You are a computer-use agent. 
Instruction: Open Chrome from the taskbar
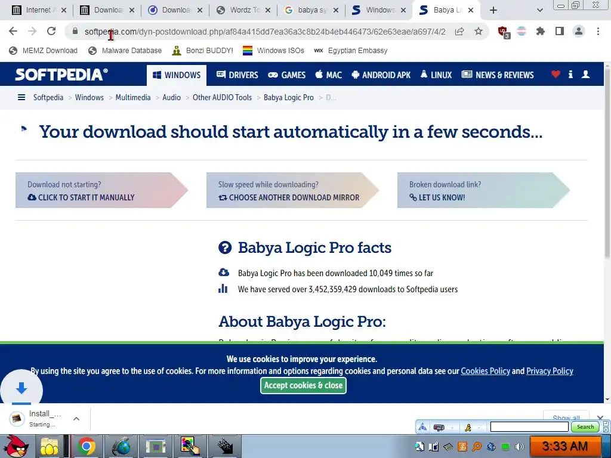click(x=86, y=446)
